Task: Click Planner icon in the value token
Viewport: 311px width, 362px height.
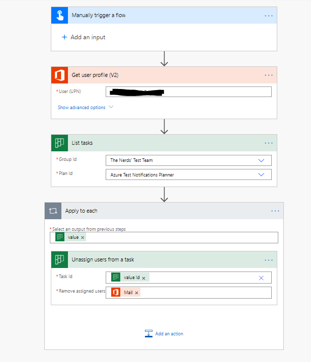Action: 60,237
